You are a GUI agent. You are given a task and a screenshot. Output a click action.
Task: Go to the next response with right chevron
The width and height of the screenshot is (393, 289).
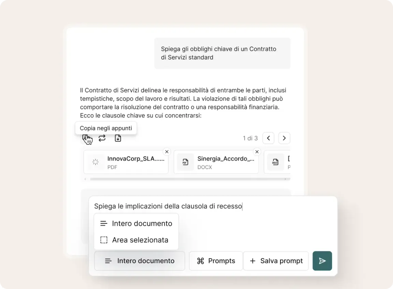pos(284,138)
